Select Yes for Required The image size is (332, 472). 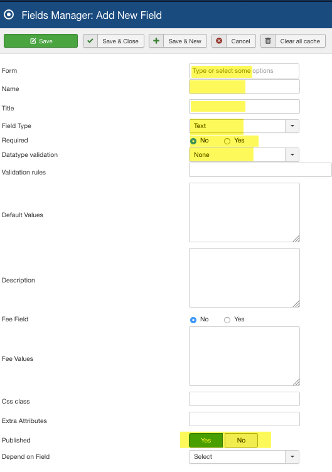coord(227,141)
